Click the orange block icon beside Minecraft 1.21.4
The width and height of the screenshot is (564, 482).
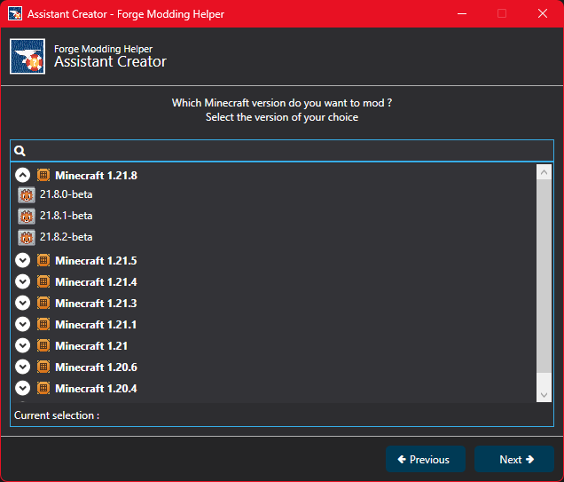[43, 281]
